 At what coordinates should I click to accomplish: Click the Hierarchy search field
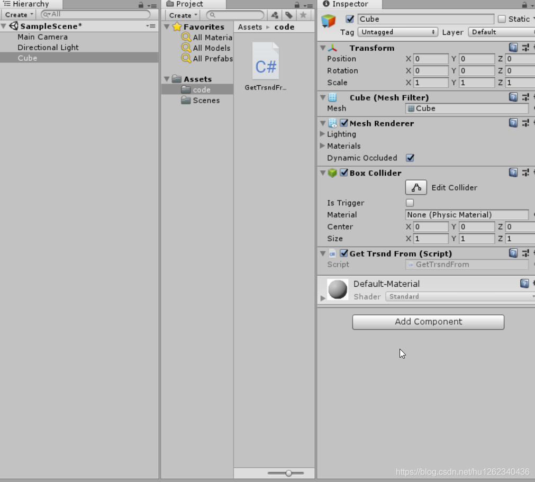(96, 14)
